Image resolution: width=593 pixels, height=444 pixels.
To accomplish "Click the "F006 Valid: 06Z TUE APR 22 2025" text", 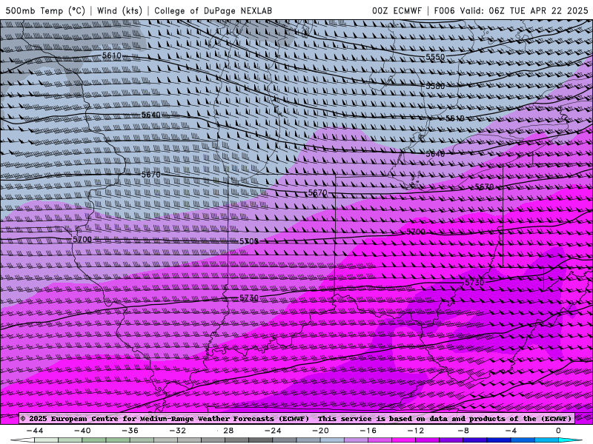I will click(x=511, y=10).
